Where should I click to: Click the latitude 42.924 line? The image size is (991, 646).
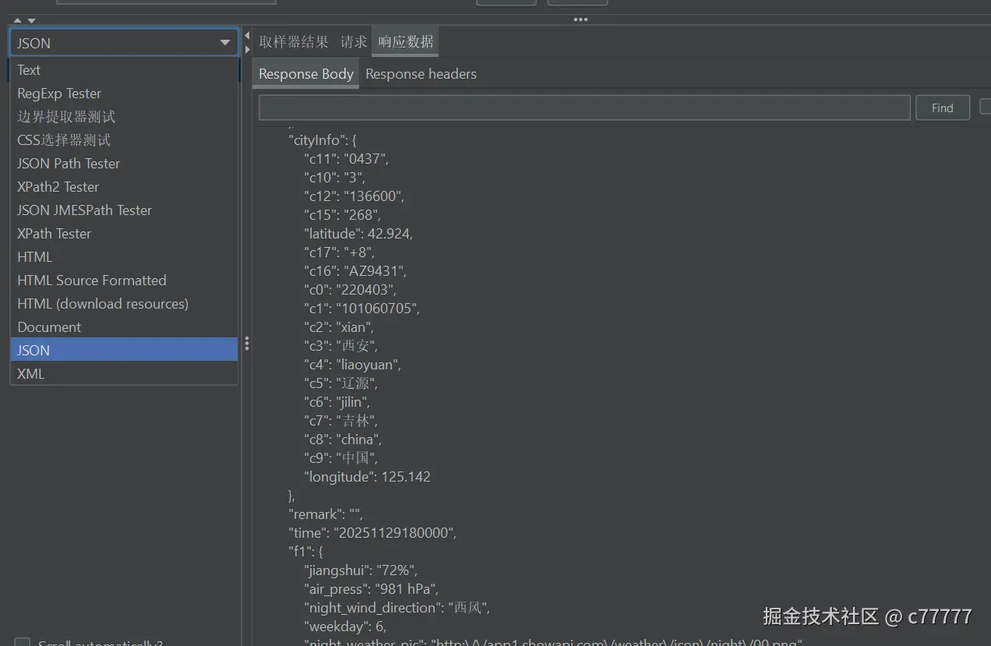pyautogui.click(x=358, y=234)
